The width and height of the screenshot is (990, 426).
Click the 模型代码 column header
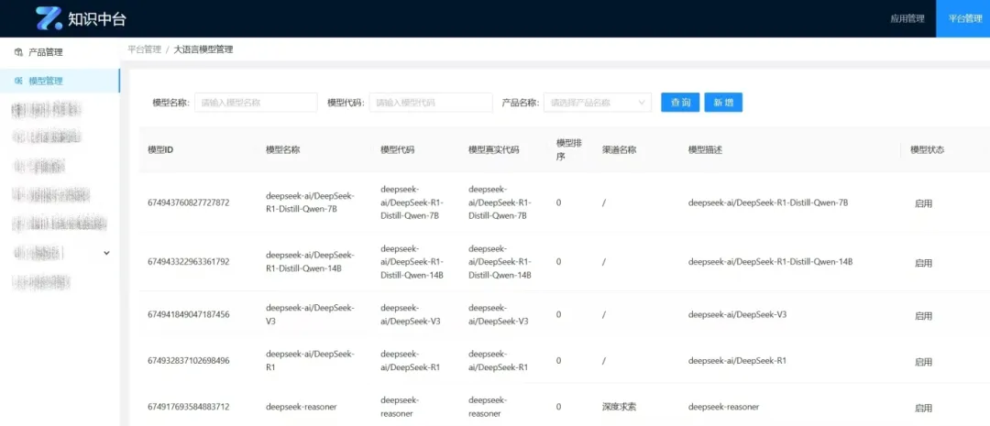coord(398,150)
